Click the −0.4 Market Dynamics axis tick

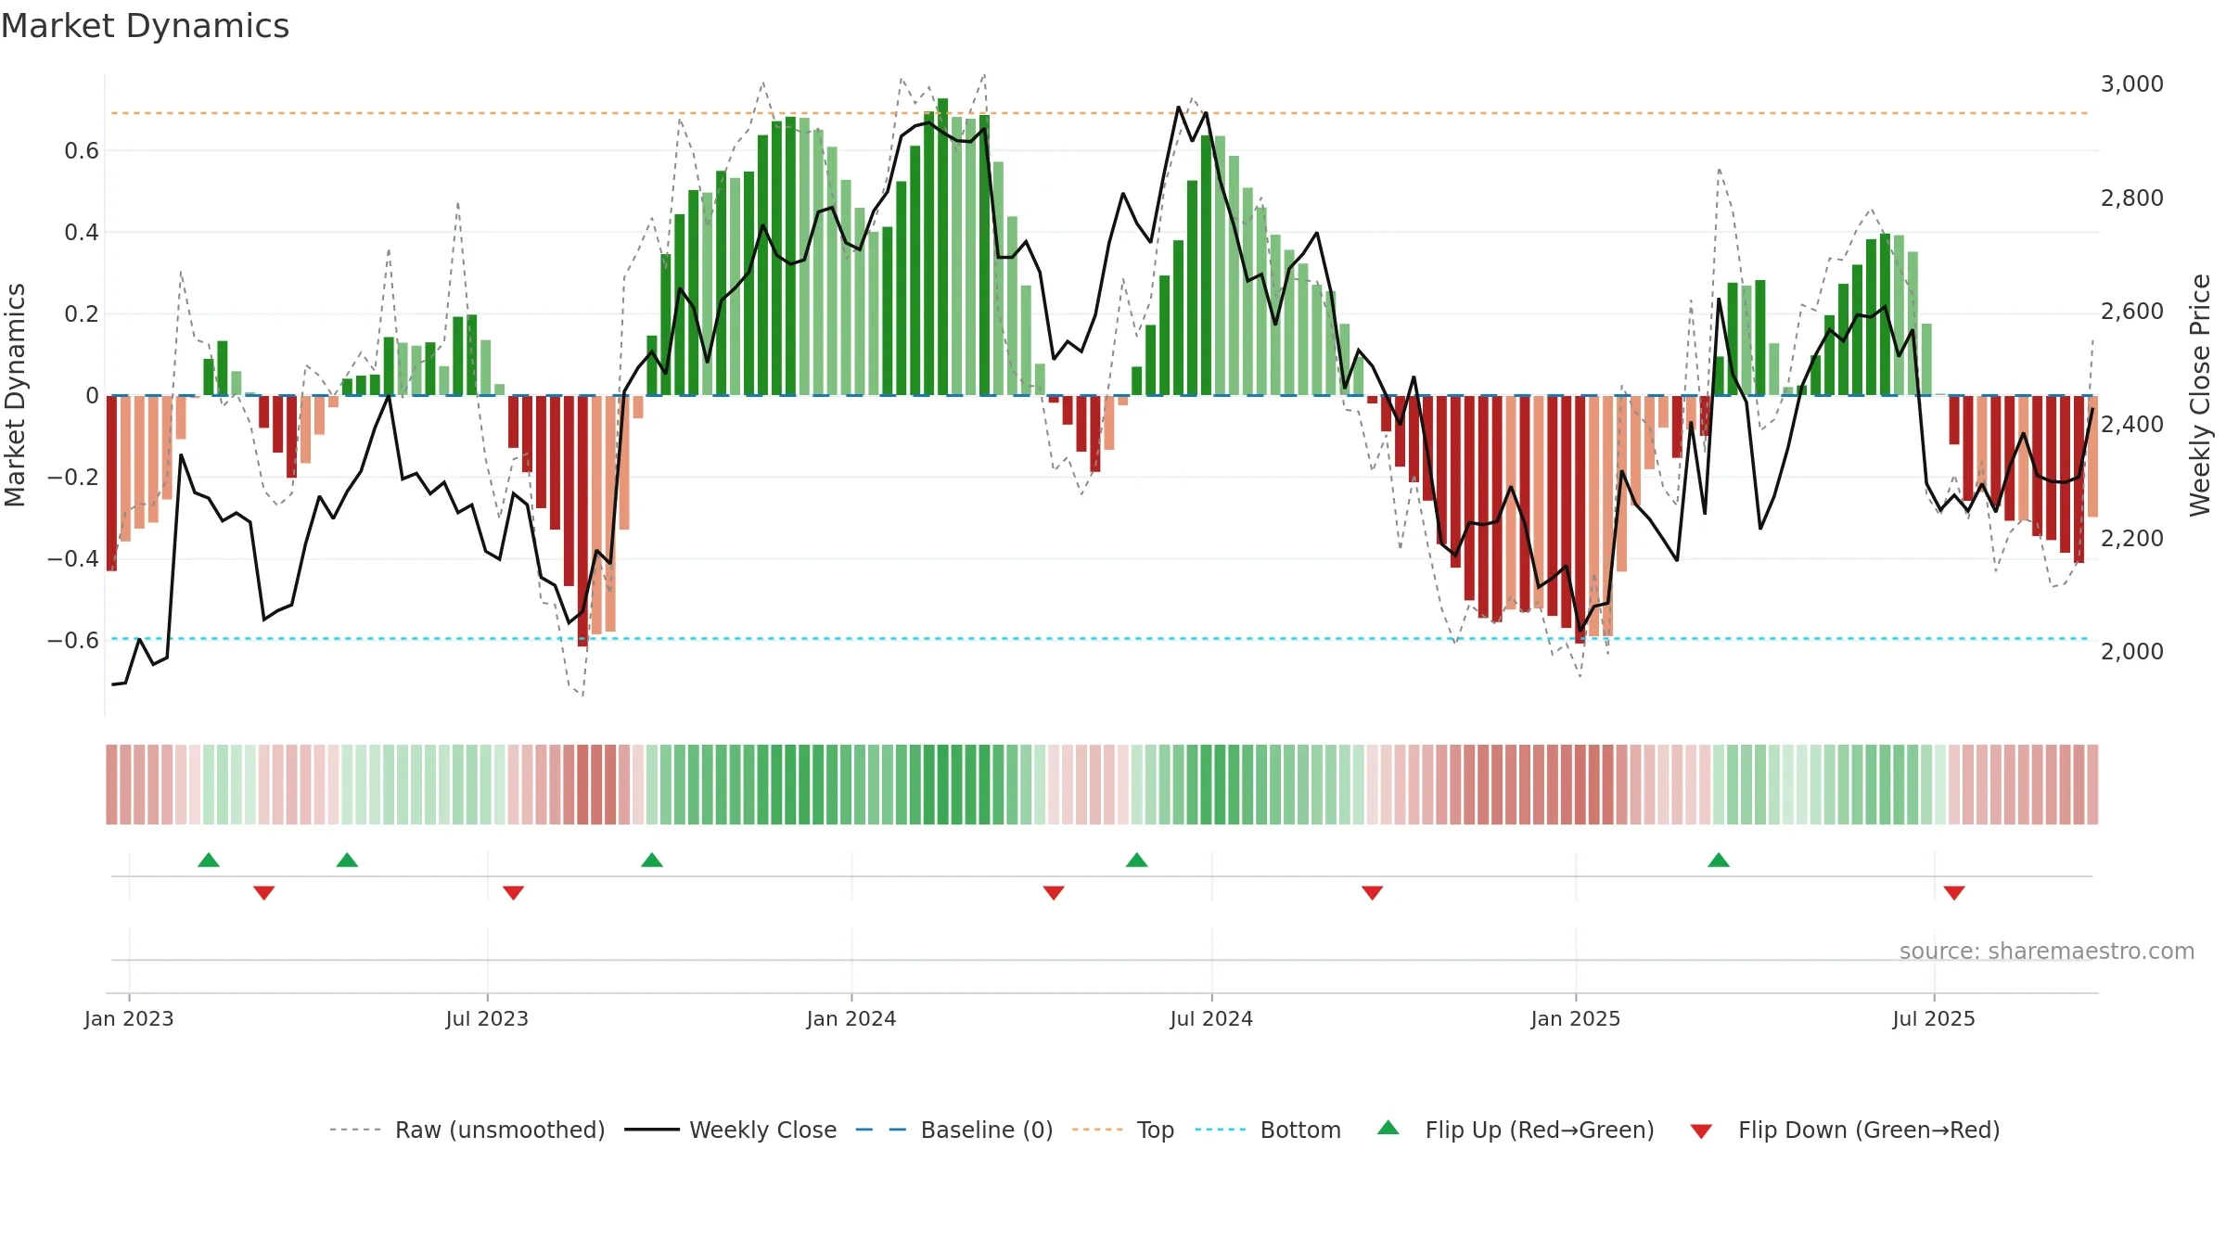(73, 559)
